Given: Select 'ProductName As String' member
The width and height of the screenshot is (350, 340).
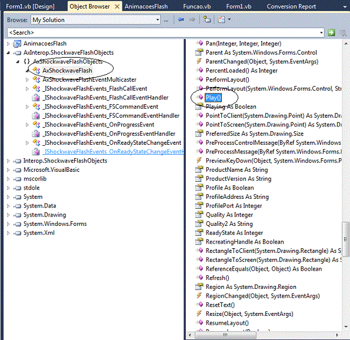Looking at the screenshot, I should pos(236,169).
